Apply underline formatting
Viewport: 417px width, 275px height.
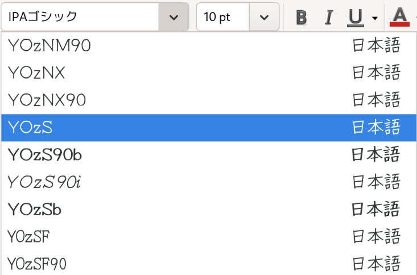coord(355,17)
